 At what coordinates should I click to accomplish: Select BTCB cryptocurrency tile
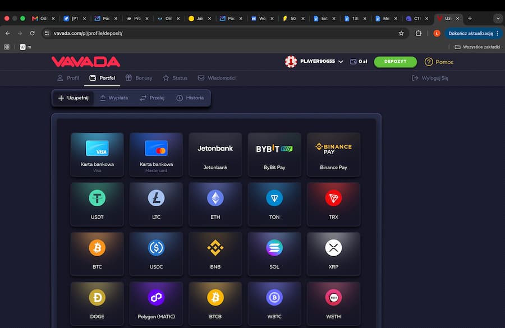pos(215,303)
